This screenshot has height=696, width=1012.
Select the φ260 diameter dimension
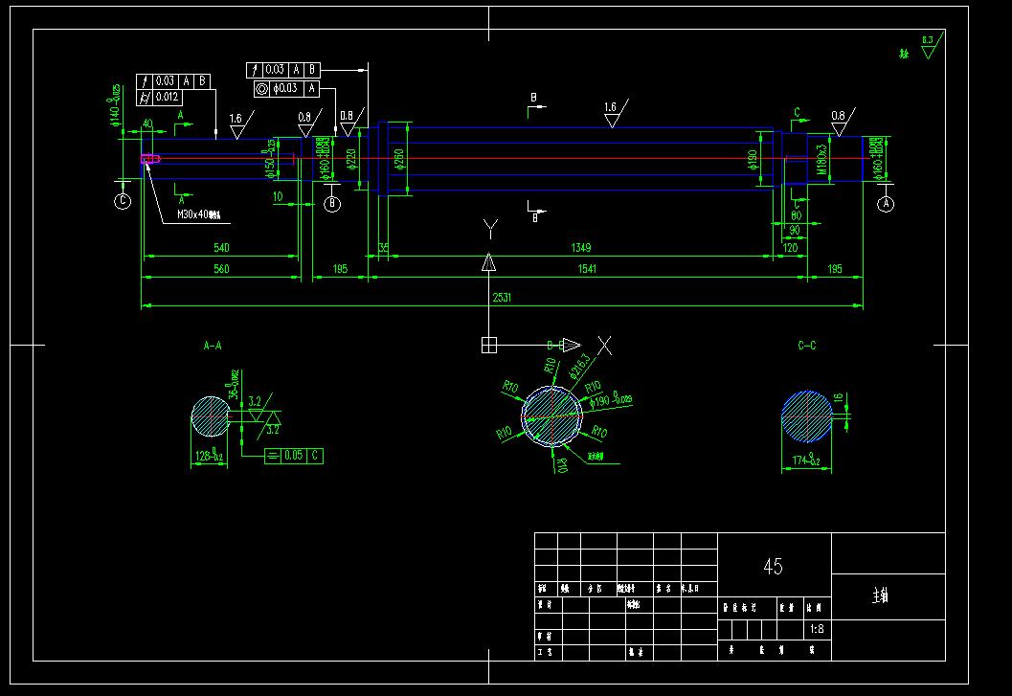pos(399,159)
